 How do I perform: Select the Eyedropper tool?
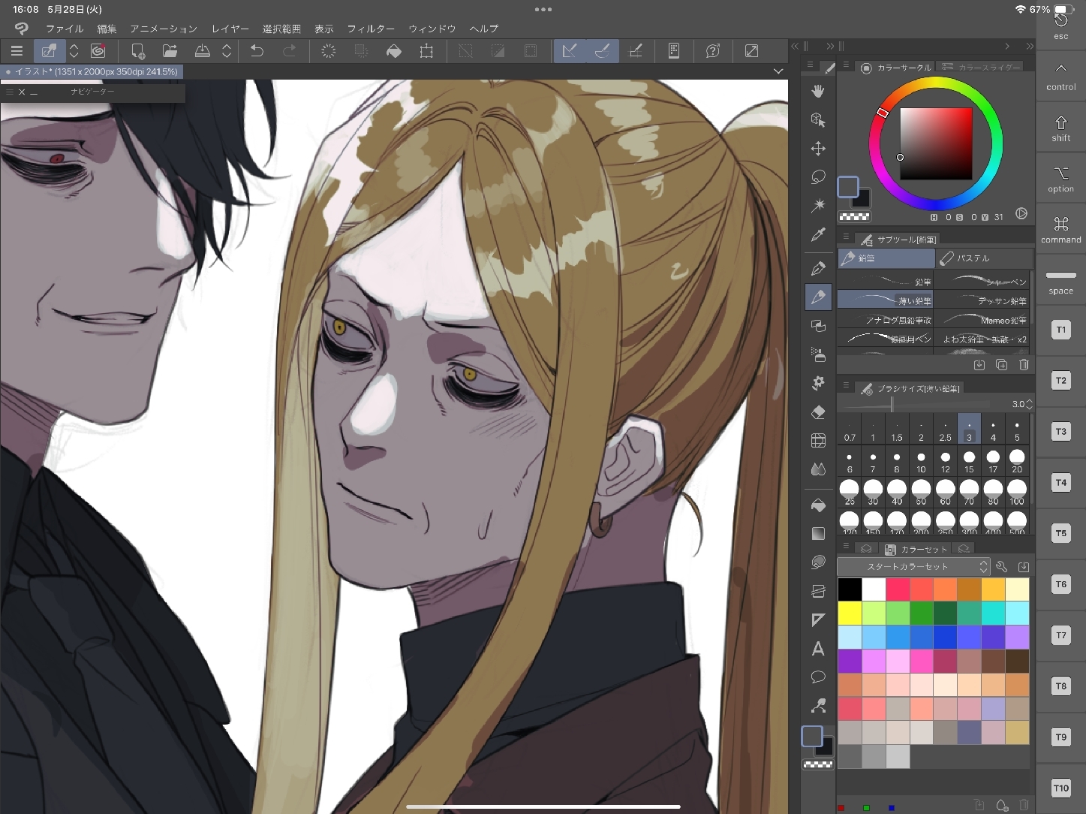click(818, 235)
